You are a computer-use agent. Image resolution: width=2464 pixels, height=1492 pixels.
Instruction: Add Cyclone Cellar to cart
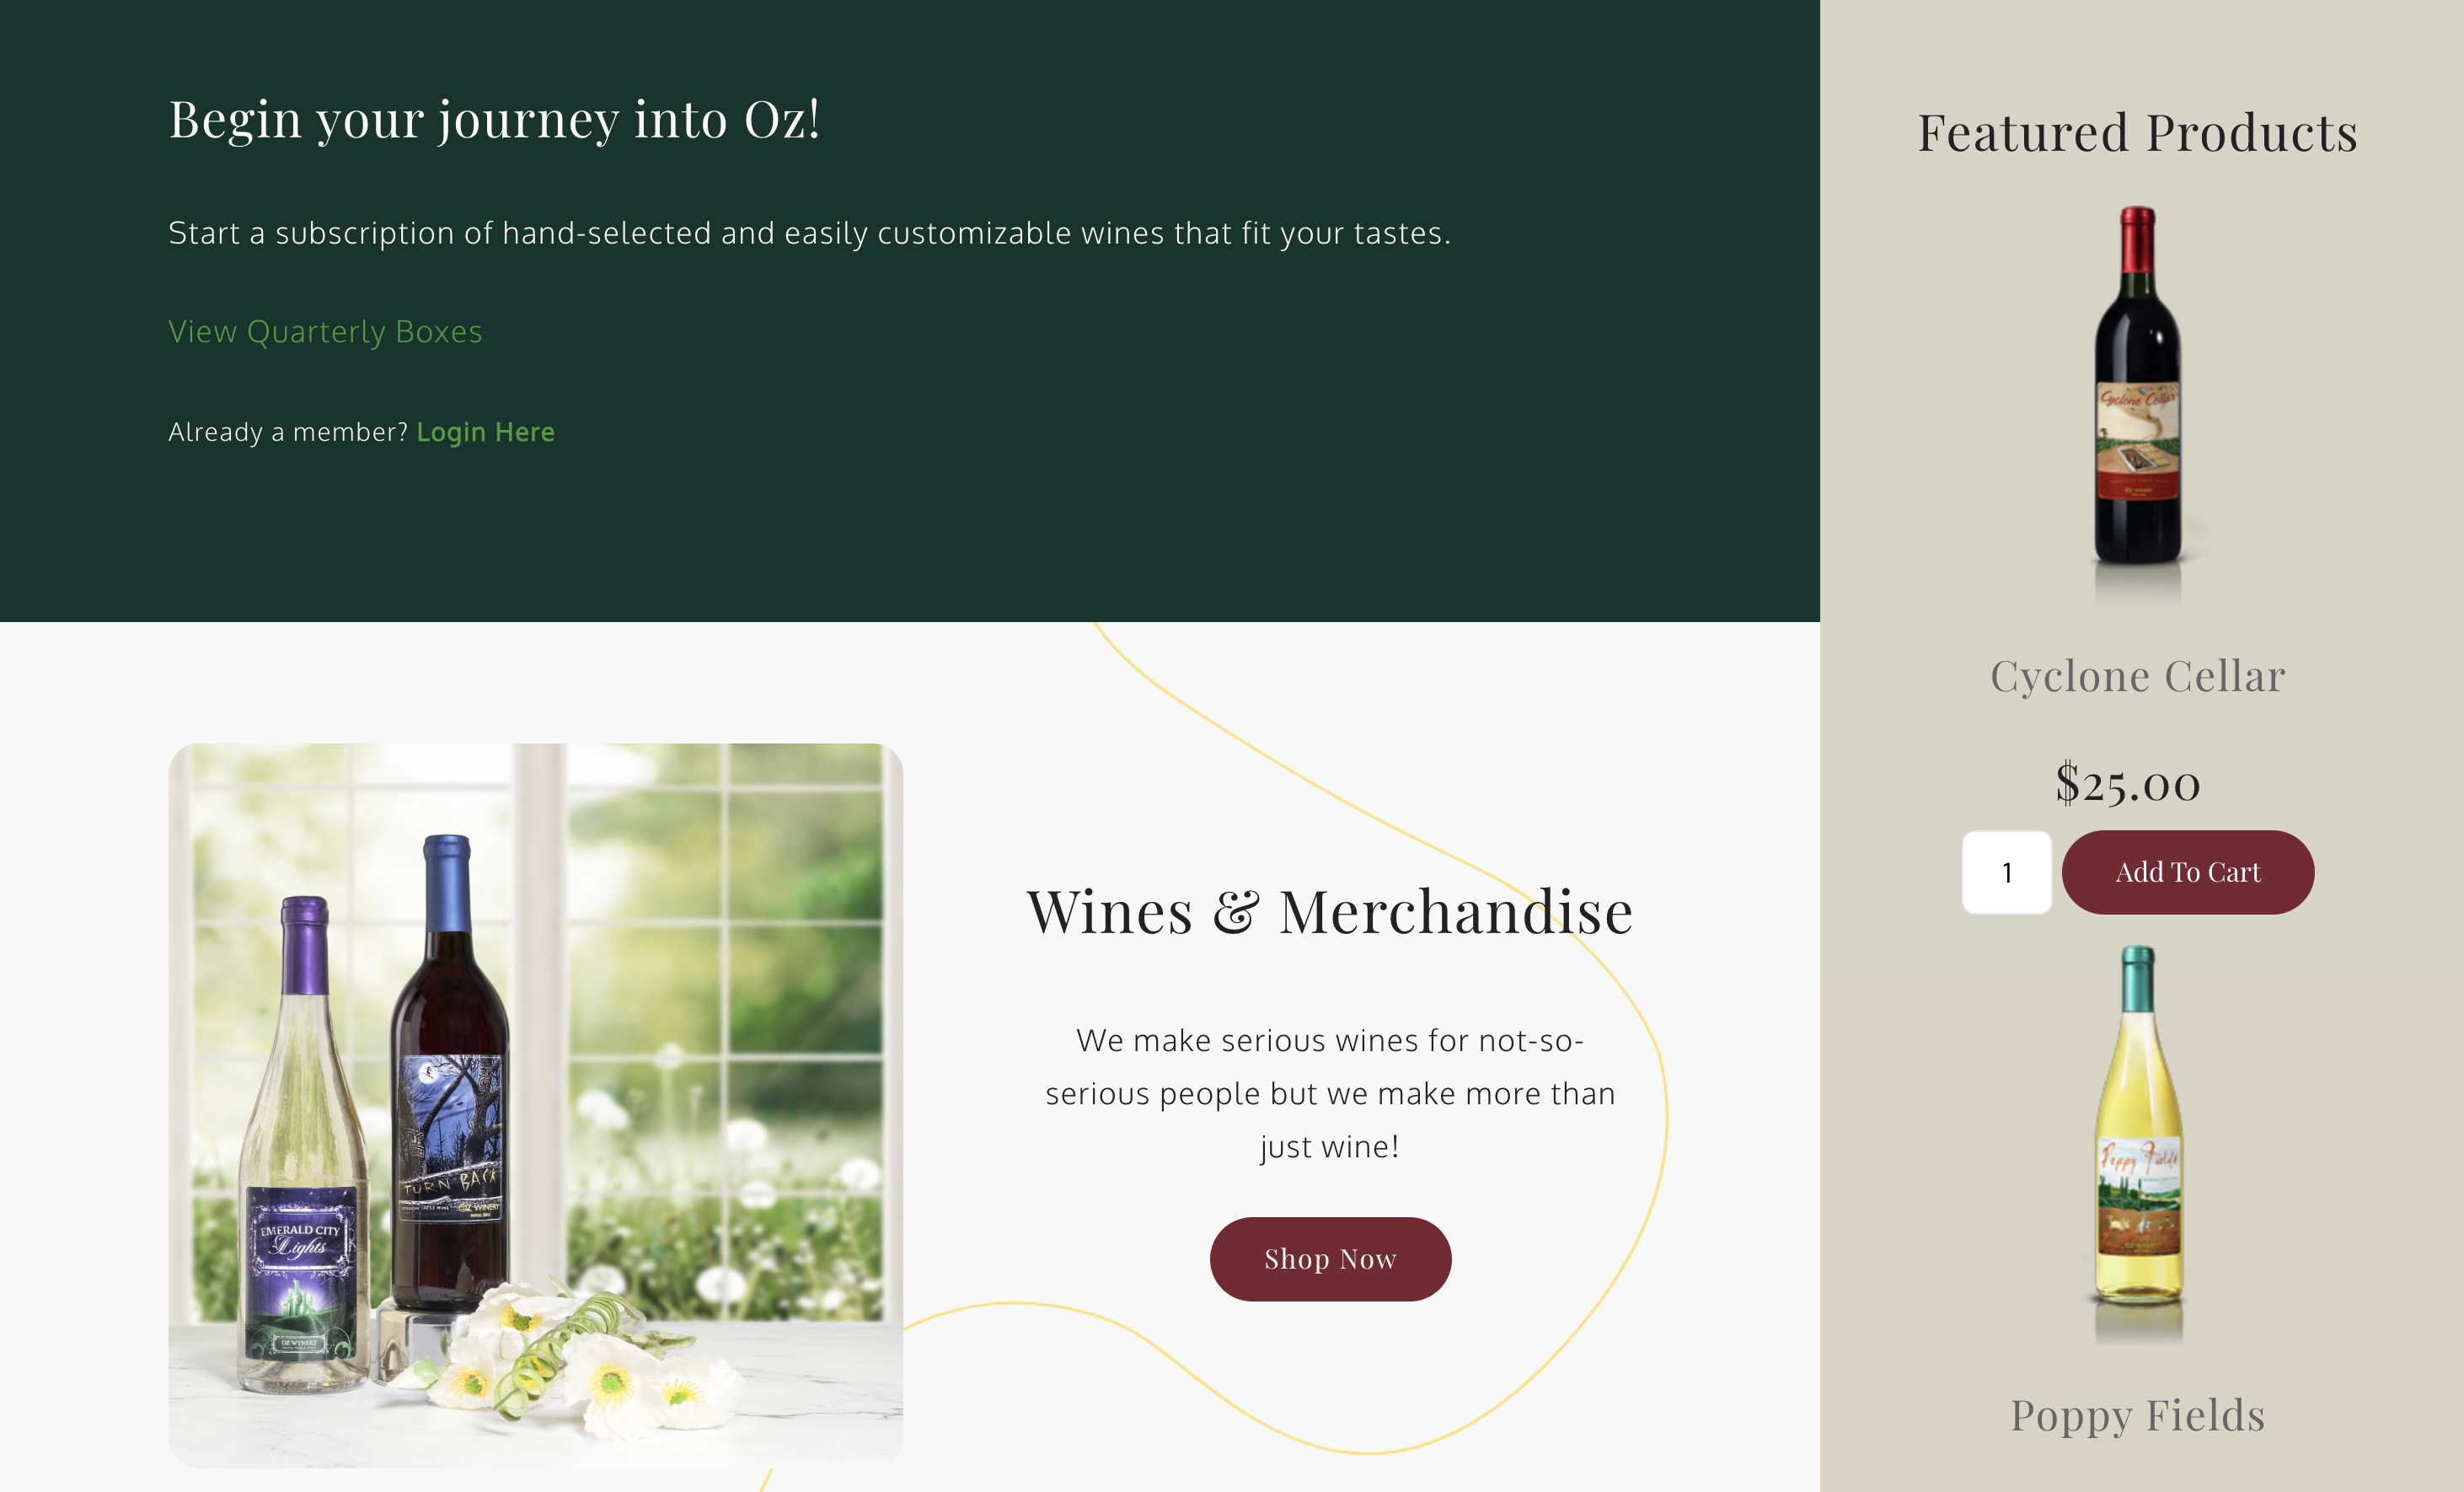click(x=2187, y=872)
